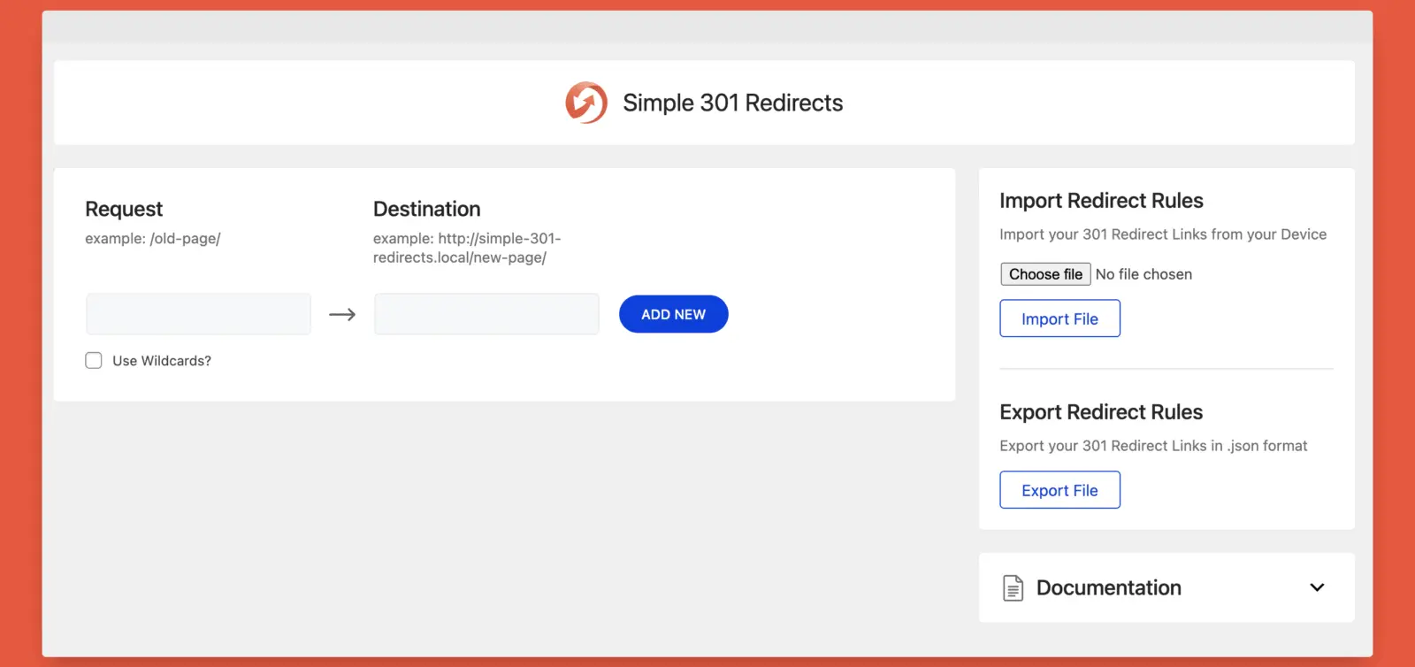The width and height of the screenshot is (1415, 667).
Task: Click the Documentation heading text
Action: (1109, 587)
